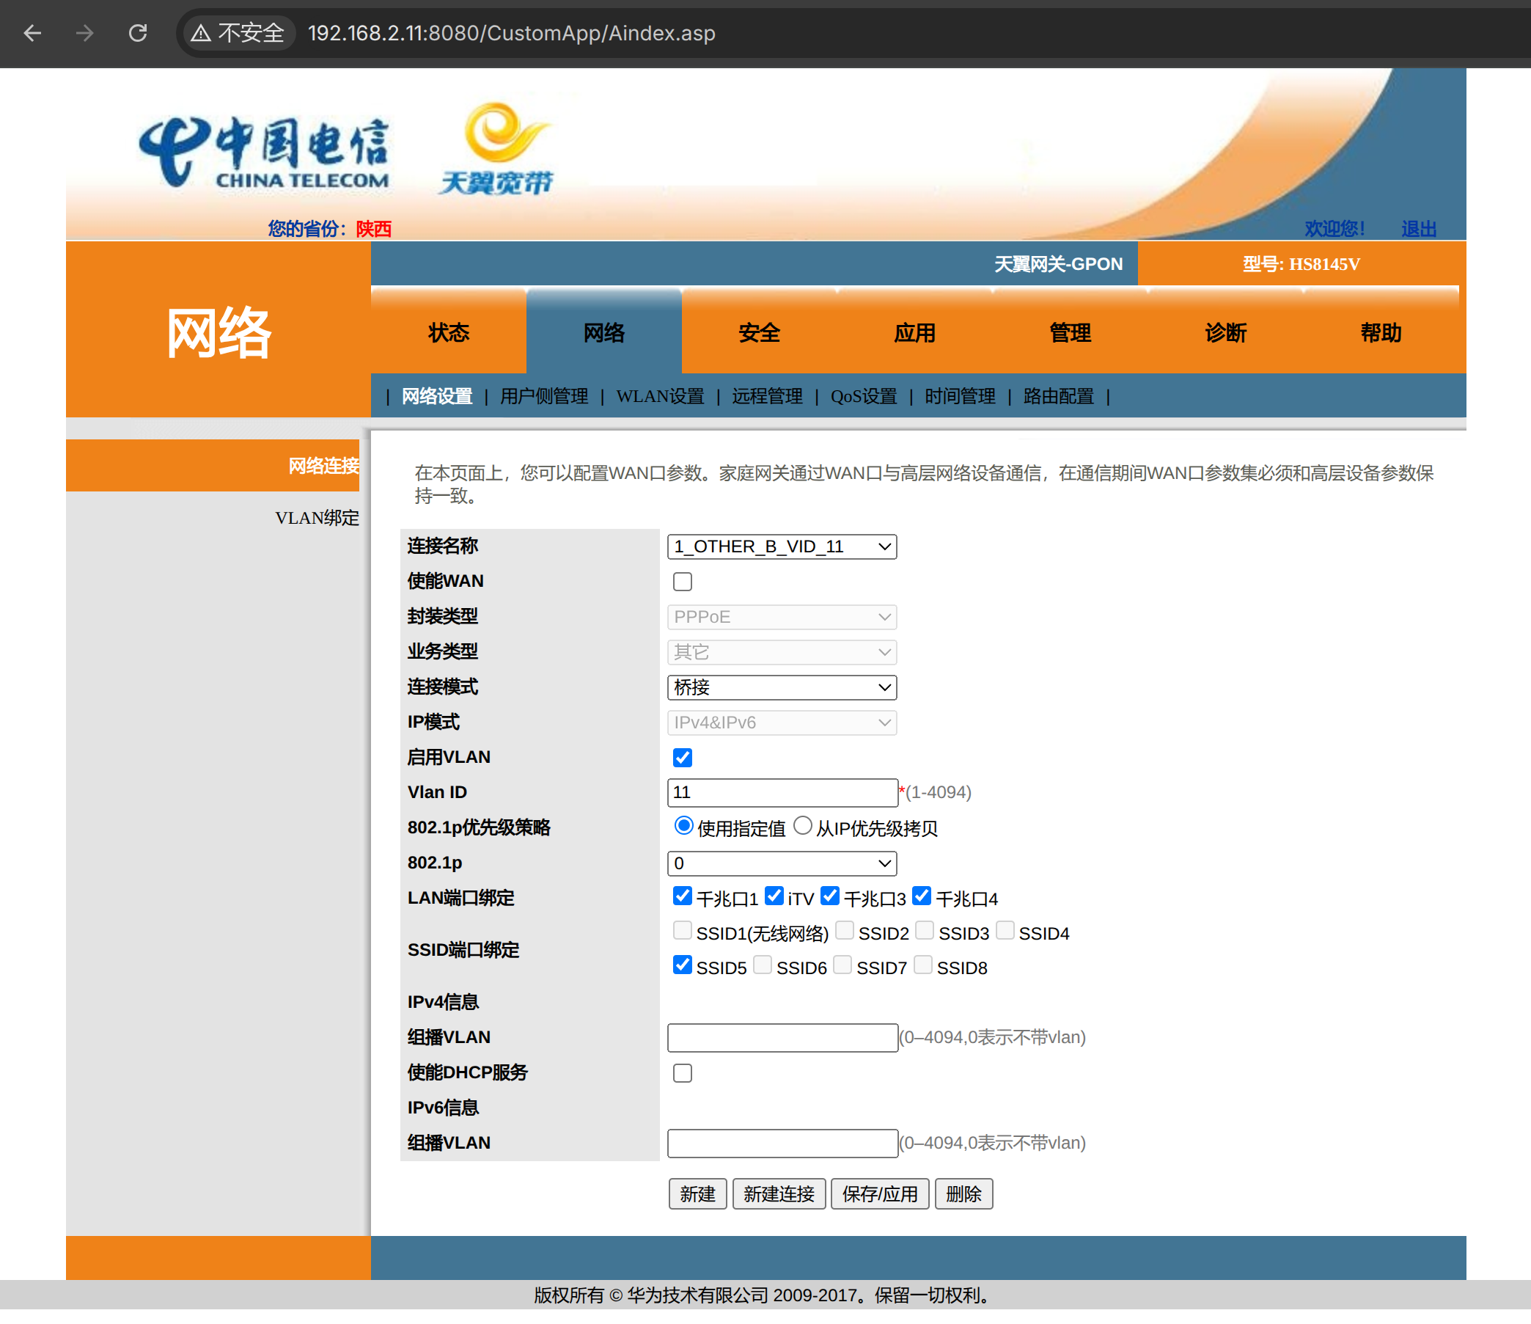This screenshot has height=1324, width=1531.
Task: Uncheck the iTV LAN port checkbox
Action: (774, 896)
